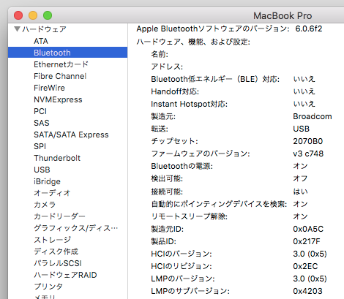
Task: Open the オーディオ entry
Action: [x=52, y=193]
